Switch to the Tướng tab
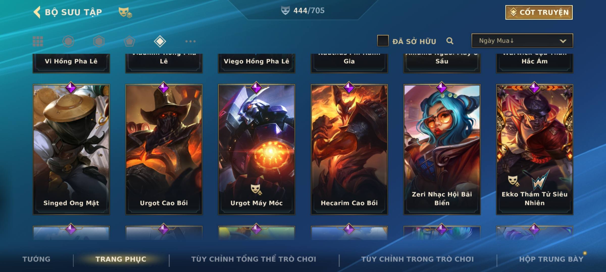This screenshot has width=606, height=272. (36, 259)
